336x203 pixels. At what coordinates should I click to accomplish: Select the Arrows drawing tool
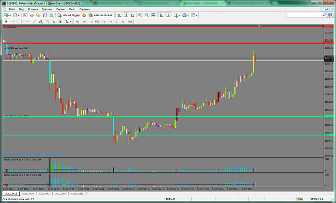point(67,22)
